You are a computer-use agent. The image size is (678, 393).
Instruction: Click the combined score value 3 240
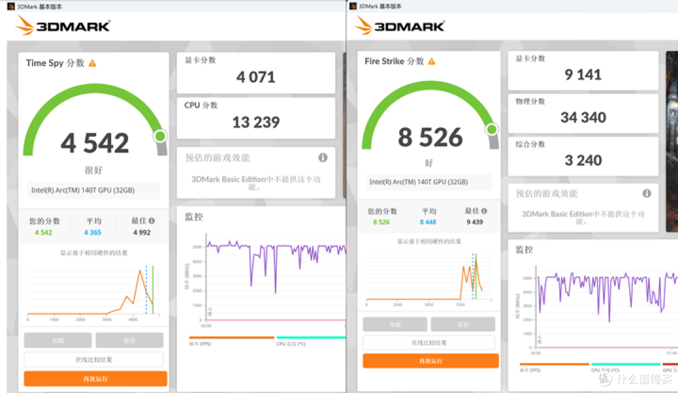pos(583,160)
